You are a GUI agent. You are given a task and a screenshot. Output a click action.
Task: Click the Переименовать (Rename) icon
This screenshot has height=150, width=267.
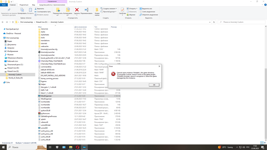(86, 11)
